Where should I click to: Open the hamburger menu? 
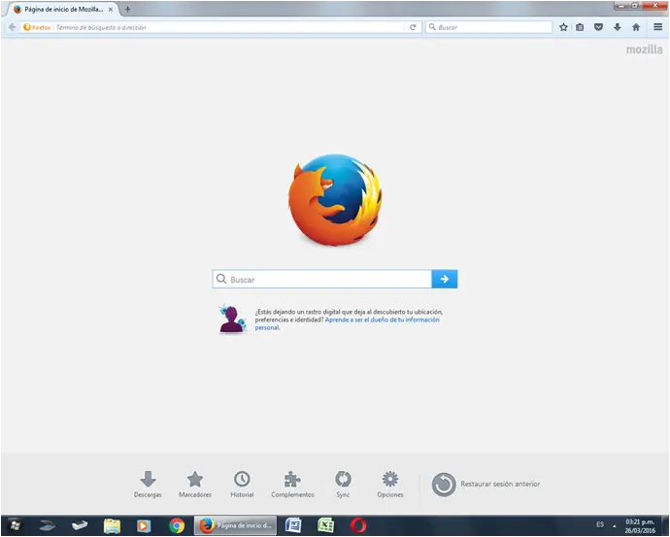click(658, 27)
